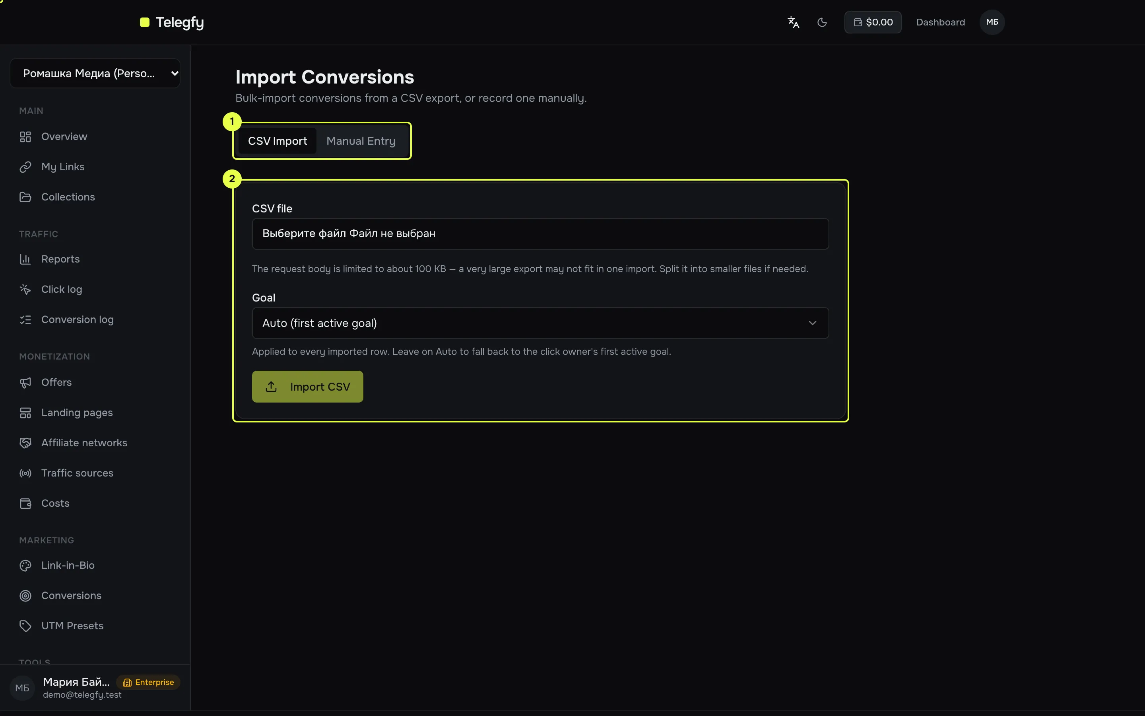Click the Traffic sources radio icon
This screenshot has height=716, width=1145.
pos(25,473)
